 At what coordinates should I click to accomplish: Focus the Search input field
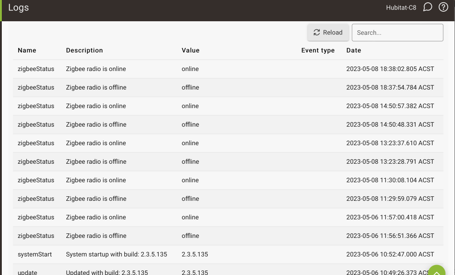(x=397, y=33)
